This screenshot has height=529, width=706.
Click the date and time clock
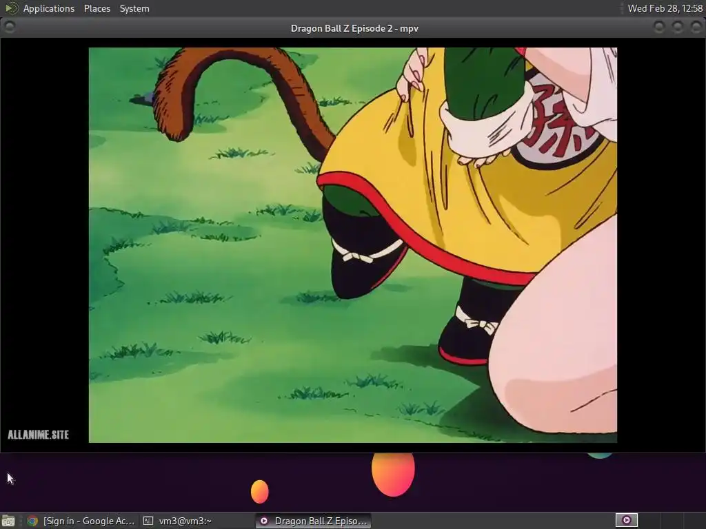point(665,8)
